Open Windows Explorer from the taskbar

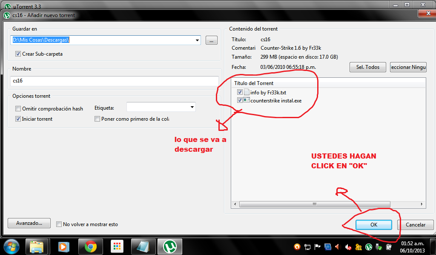coord(37,246)
